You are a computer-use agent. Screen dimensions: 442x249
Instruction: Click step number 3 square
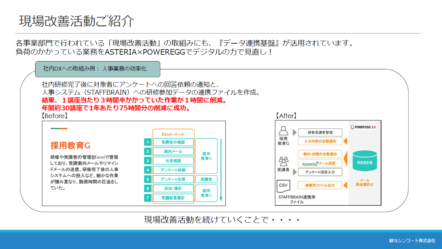coord(148,160)
